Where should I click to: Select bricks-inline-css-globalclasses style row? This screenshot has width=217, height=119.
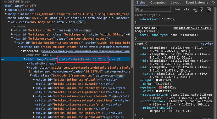click(x=80, y=92)
